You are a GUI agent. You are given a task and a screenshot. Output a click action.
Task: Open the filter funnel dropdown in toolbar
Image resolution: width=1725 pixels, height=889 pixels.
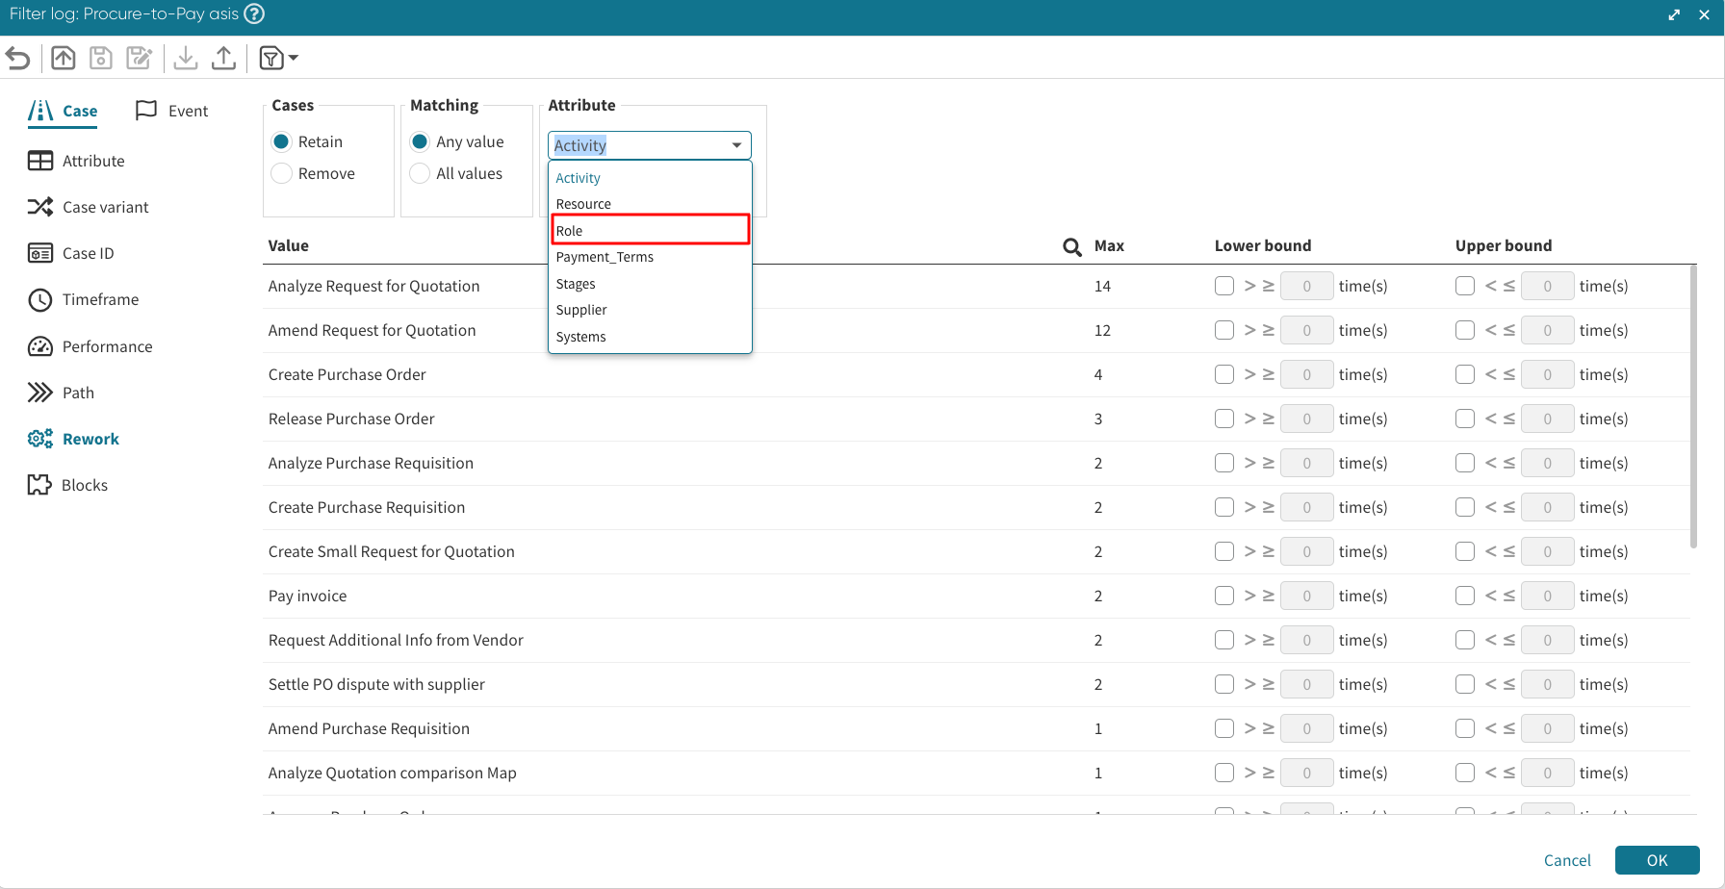coord(278,59)
